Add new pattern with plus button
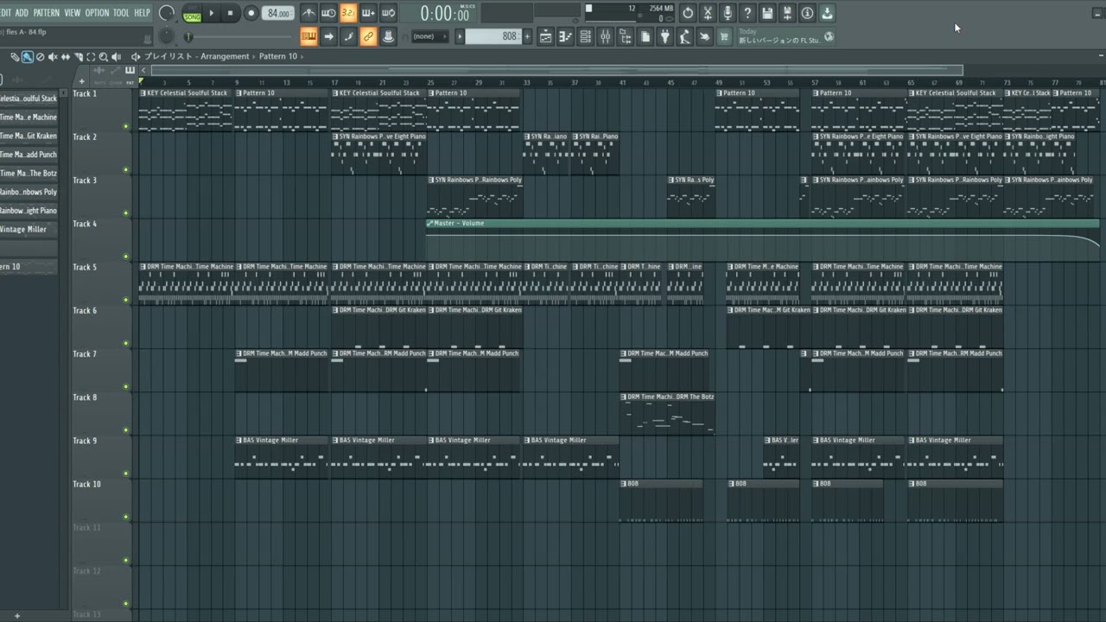 click(x=527, y=36)
